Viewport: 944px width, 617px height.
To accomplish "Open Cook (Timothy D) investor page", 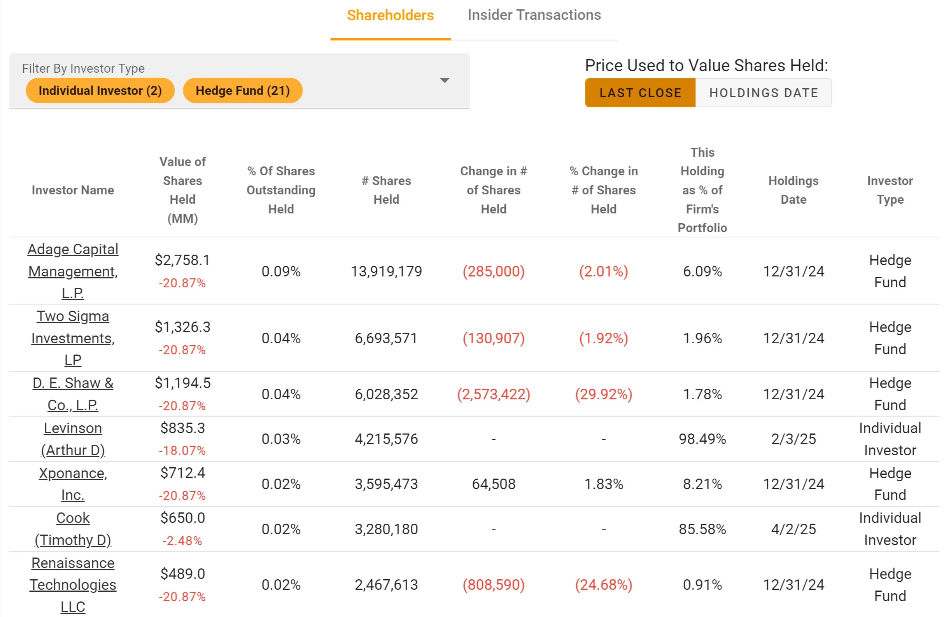I will click(x=73, y=529).
